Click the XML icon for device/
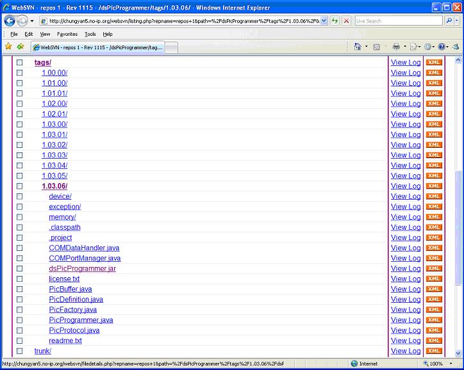 434,197
